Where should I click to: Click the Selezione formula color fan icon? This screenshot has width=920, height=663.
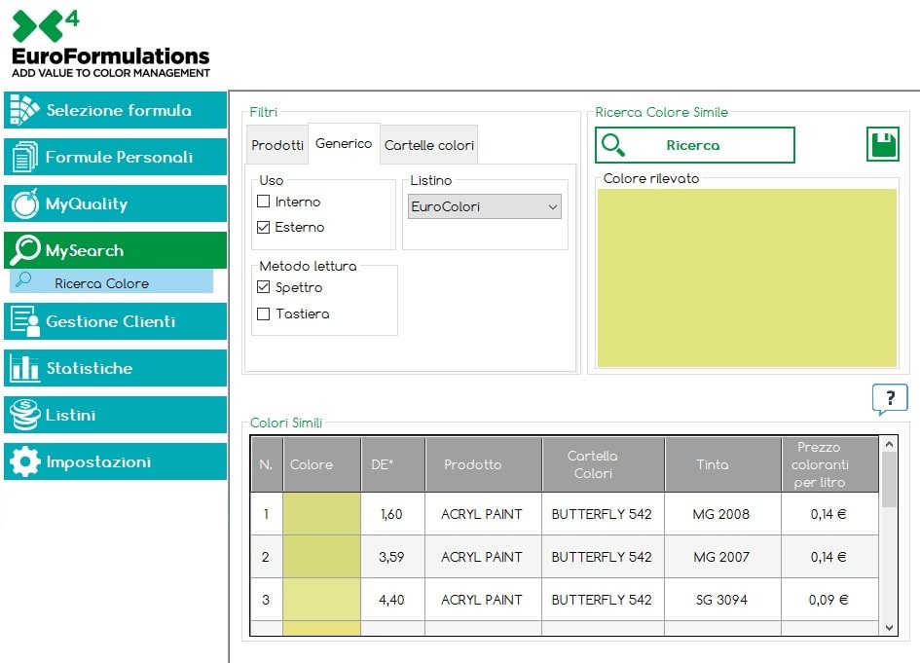tap(24, 110)
